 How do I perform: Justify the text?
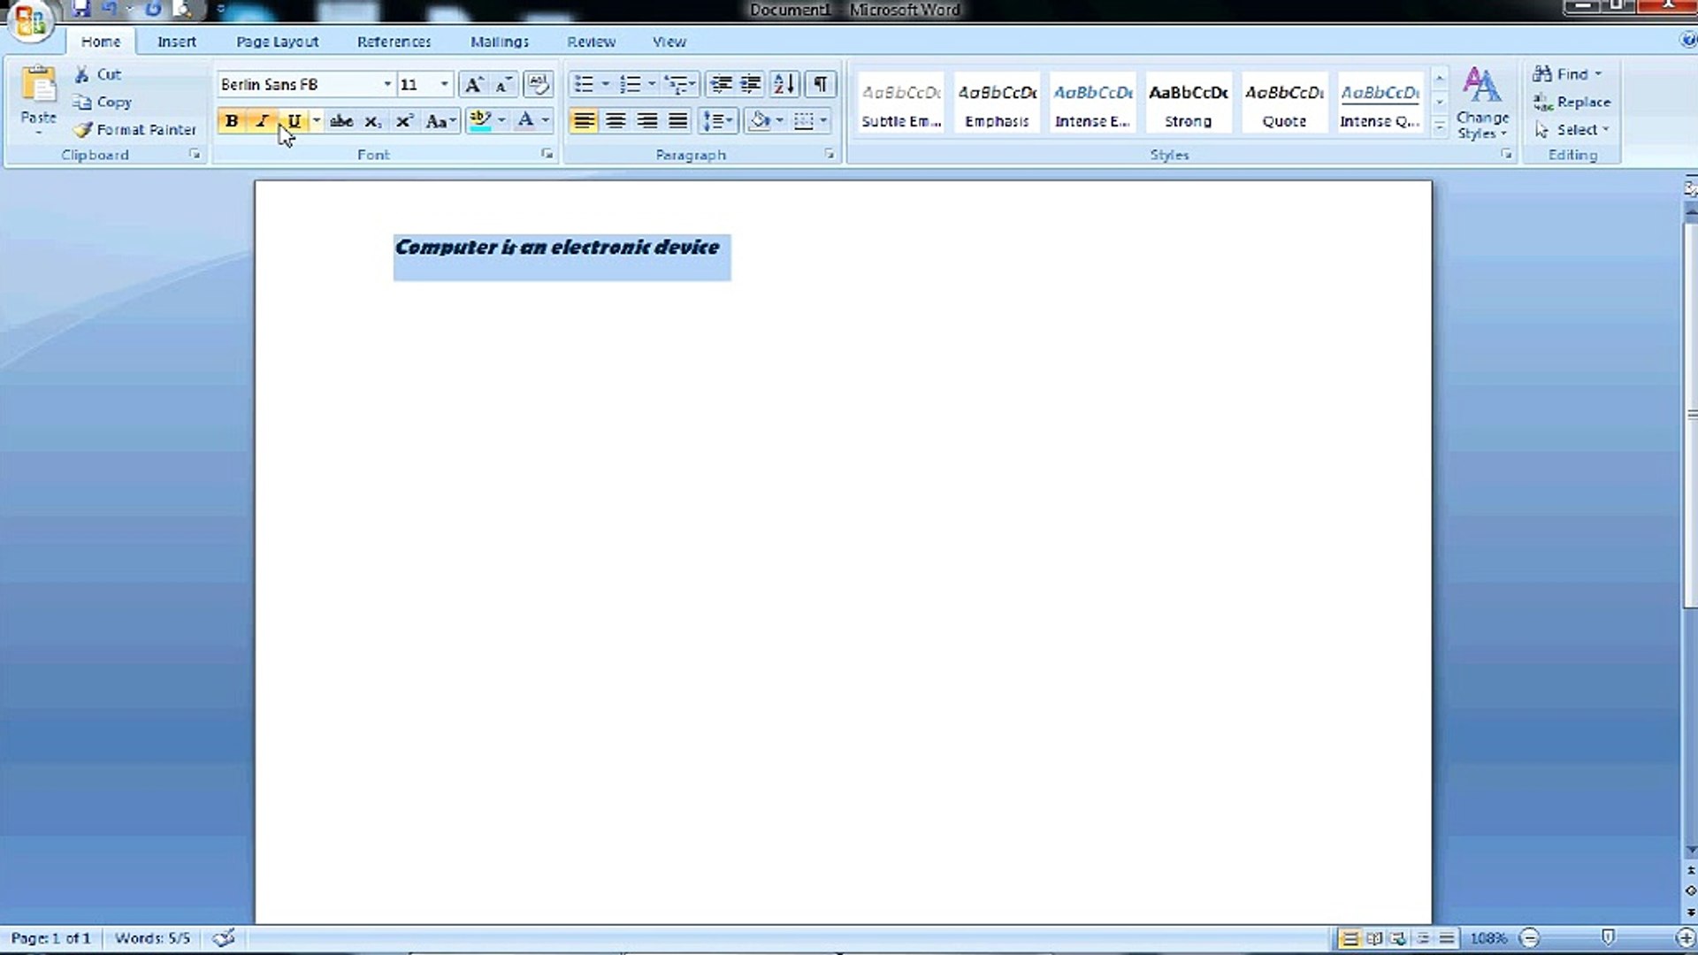tap(678, 121)
